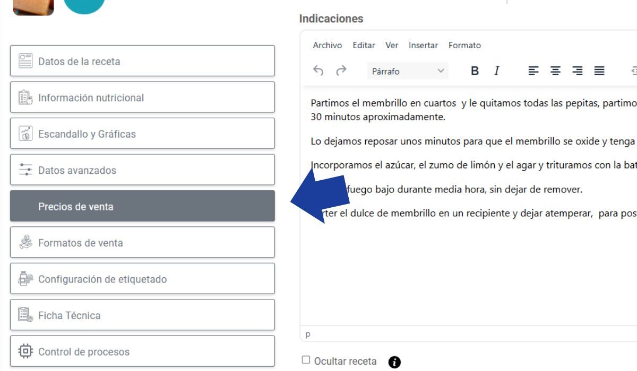Open the Información nutricional section
The width and height of the screenshot is (637, 371).
(142, 98)
